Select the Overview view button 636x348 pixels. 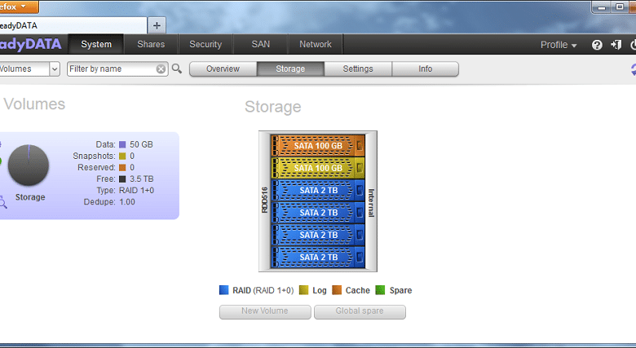pyautogui.click(x=223, y=69)
